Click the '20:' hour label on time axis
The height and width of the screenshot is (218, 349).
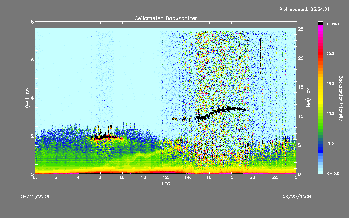pos(253,177)
